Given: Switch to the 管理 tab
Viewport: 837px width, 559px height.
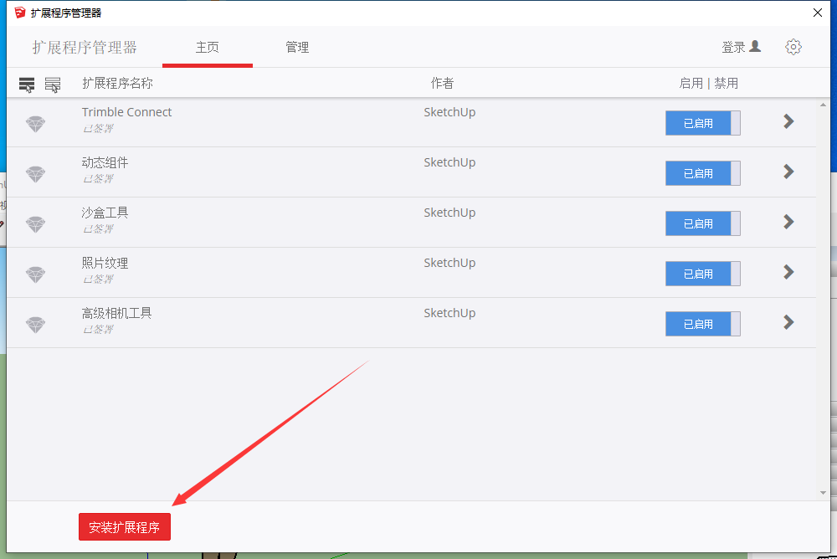Looking at the screenshot, I should tap(297, 47).
